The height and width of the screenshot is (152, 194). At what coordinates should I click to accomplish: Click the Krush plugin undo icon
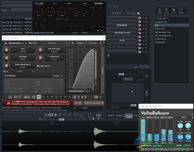[54, 3]
